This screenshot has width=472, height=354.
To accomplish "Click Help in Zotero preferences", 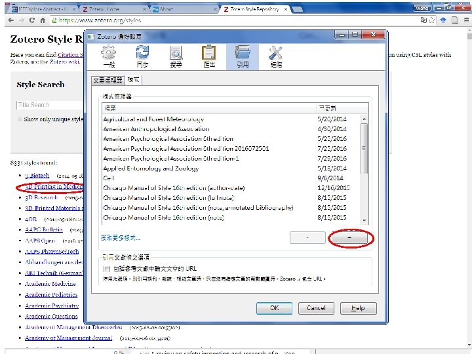I will 358,308.
